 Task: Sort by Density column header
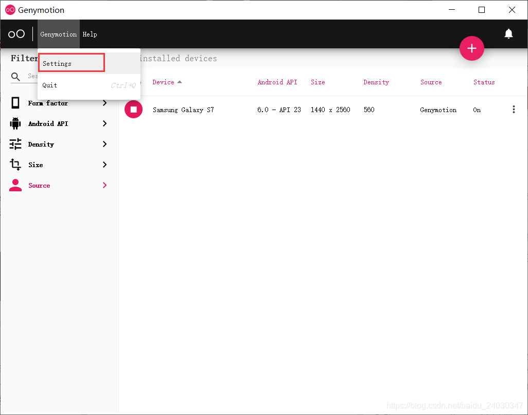click(376, 82)
